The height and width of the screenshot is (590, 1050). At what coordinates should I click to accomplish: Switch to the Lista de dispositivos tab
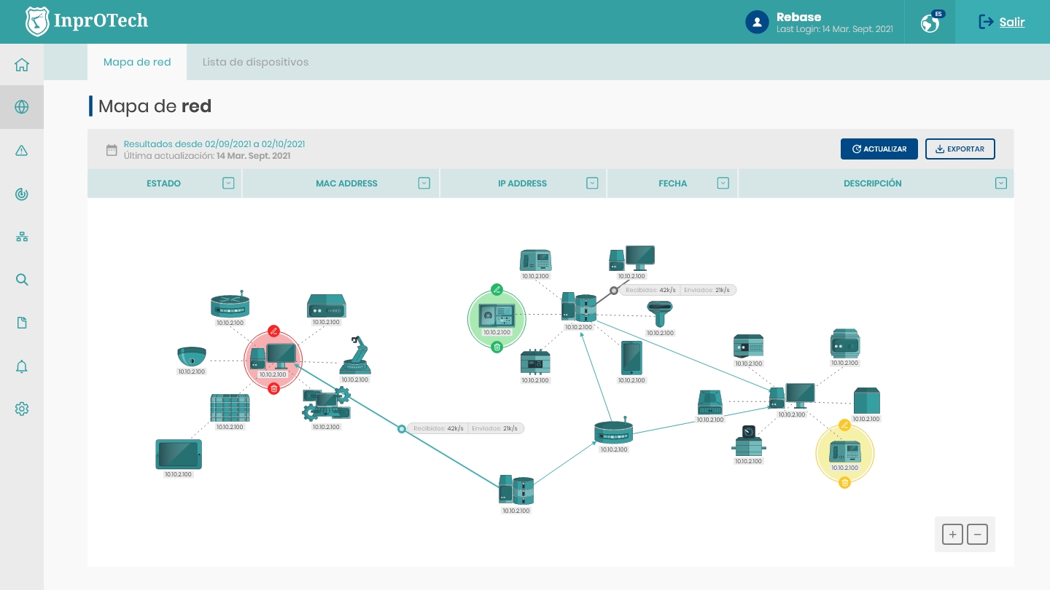pos(255,62)
